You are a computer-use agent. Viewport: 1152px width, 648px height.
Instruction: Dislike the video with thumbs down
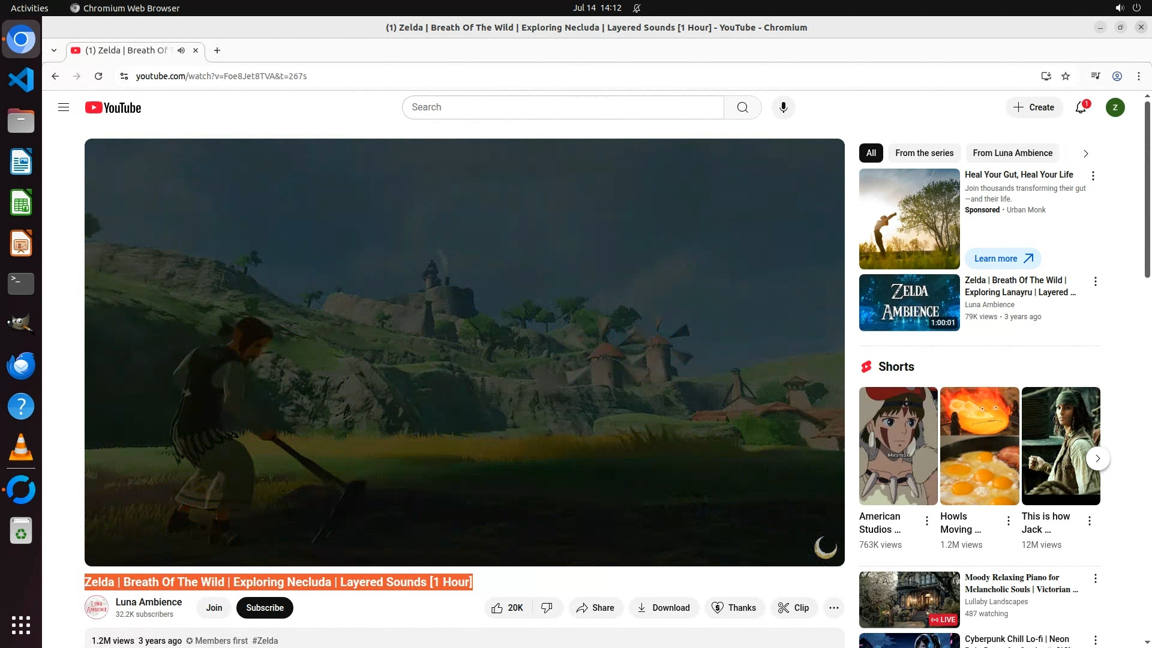(x=547, y=608)
